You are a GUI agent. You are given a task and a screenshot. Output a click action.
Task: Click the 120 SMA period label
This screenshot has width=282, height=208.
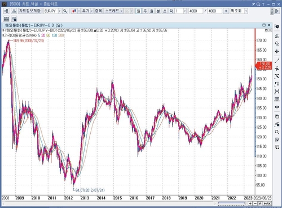[54, 35]
